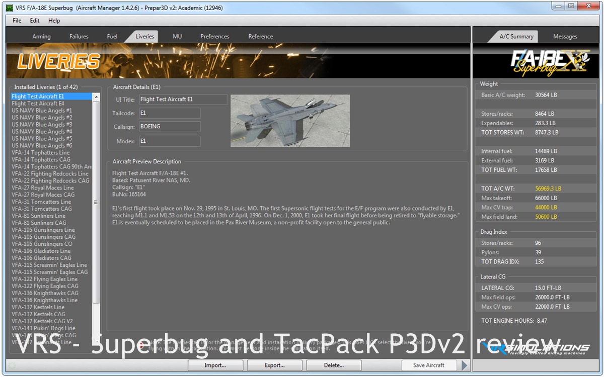Open the Preferences tab
Screen dimensions: 604x377
pos(214,36)
